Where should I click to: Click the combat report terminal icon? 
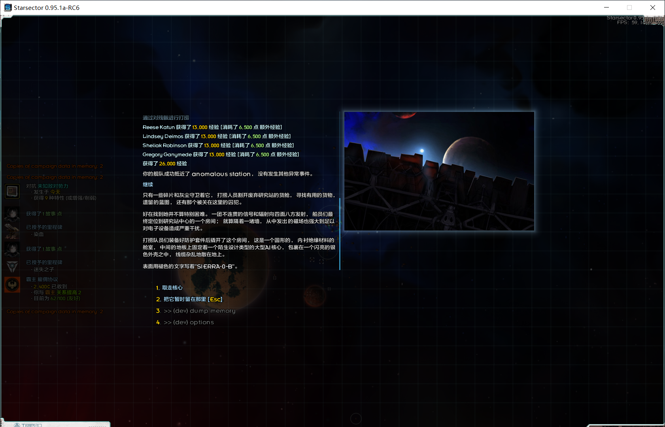12,191
